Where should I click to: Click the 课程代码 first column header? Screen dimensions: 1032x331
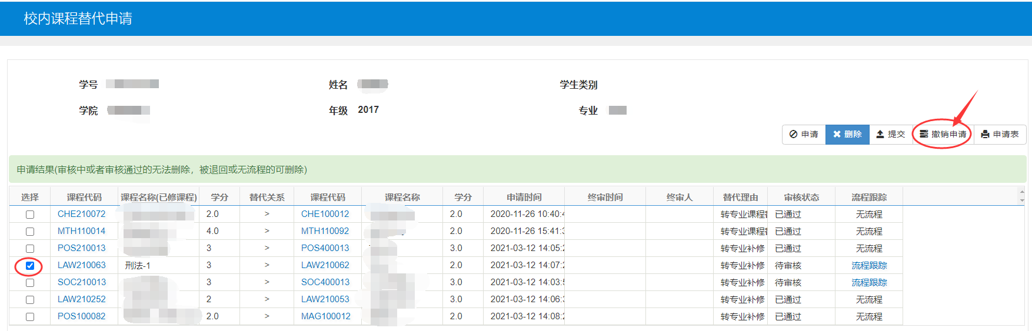pos(84,197)
